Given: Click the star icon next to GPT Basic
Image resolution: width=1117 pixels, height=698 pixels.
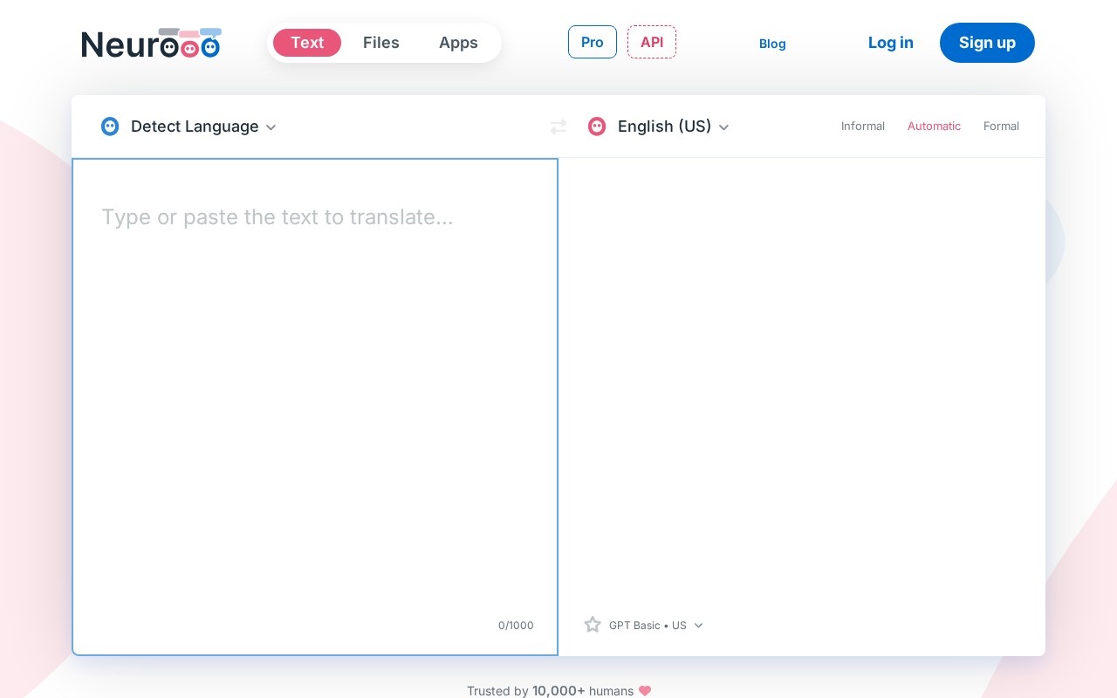Looking at the screenshot, I should pyautogui.click(x=593, y=625).
